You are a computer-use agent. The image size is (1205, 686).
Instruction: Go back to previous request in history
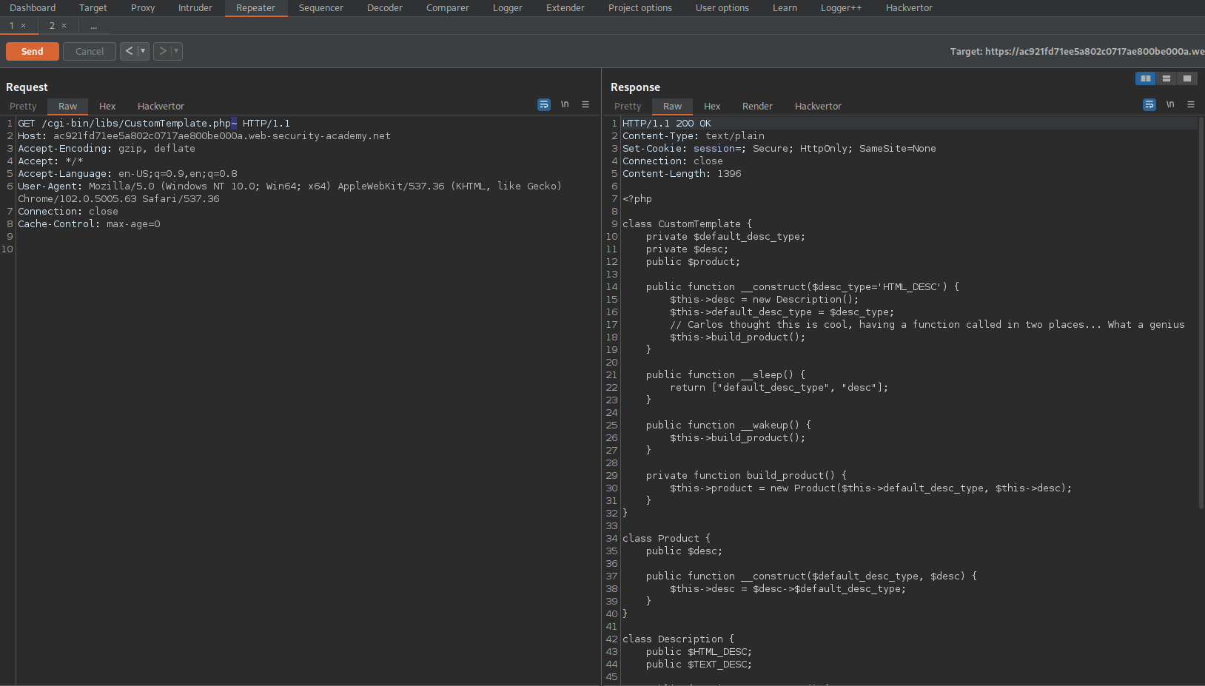129,51
